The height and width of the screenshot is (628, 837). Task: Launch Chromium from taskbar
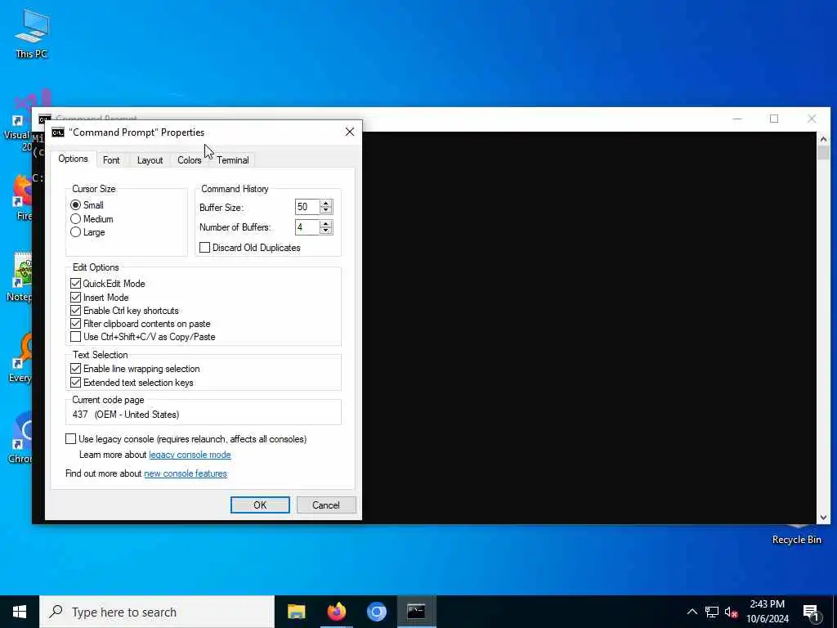tap(377, 612)
